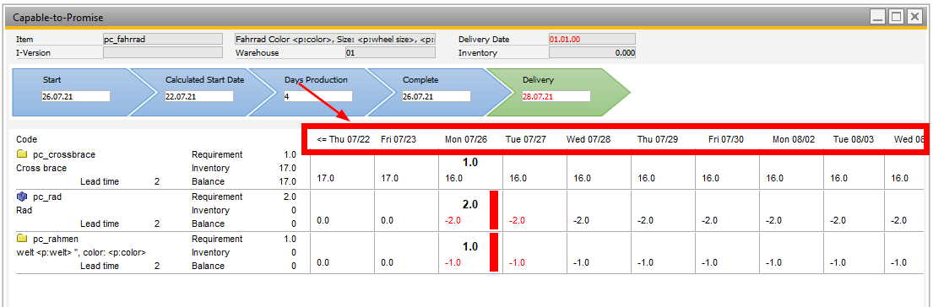The image size is (933, 307).
Task: Click the Fri 07/23 column header
Action: pyautogui.click(x=399, y=139)
